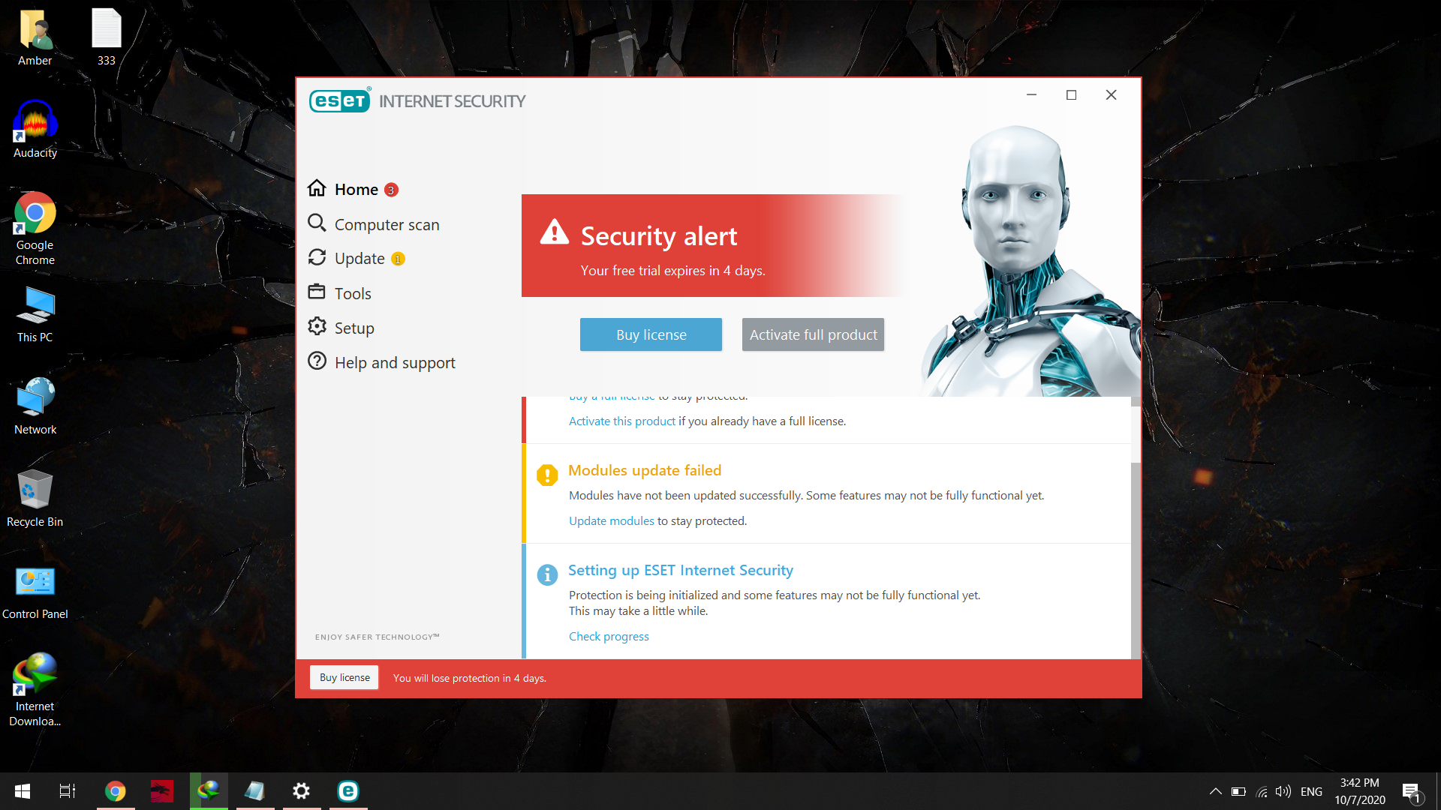Open Task View on the taskbar

tap(68, 791)
